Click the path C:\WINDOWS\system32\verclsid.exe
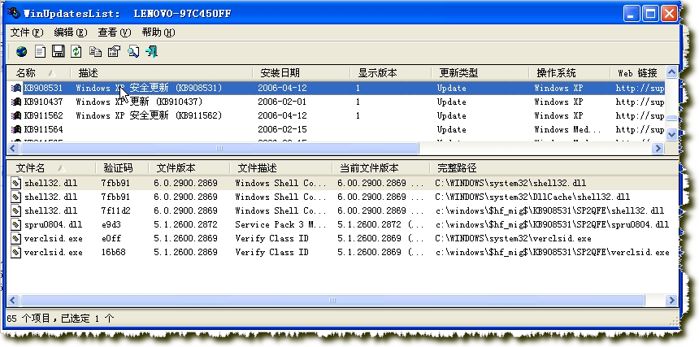 click(513, 238)
